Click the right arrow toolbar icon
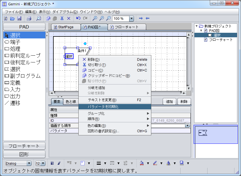The width and height of the screenshot is (241, 176). 141,18
